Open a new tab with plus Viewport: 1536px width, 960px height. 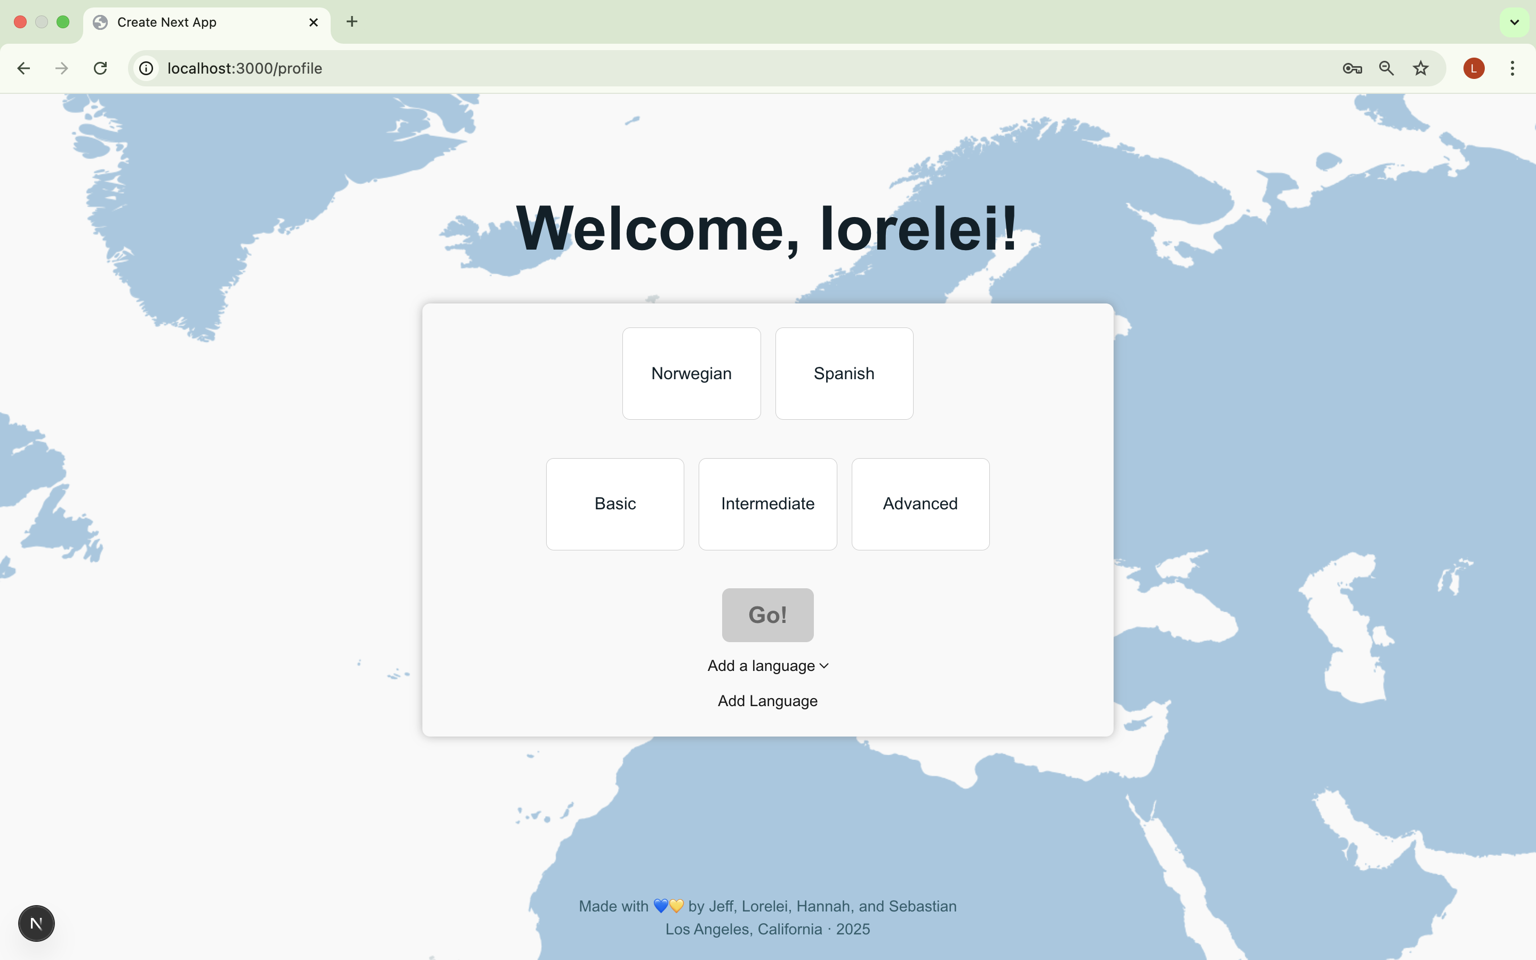[351, 22]
